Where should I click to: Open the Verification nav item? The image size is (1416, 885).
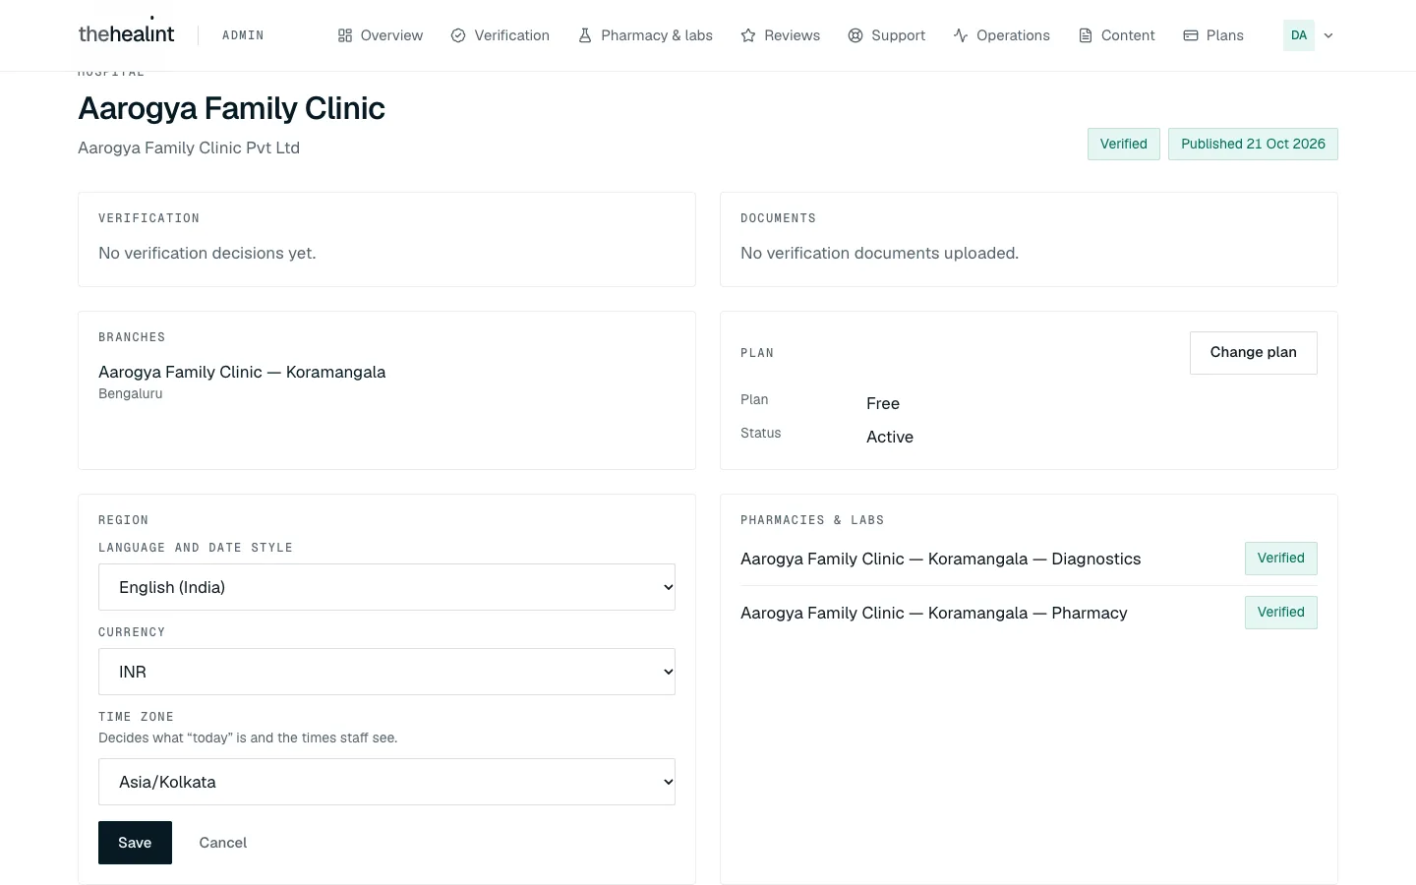point(501,35)
